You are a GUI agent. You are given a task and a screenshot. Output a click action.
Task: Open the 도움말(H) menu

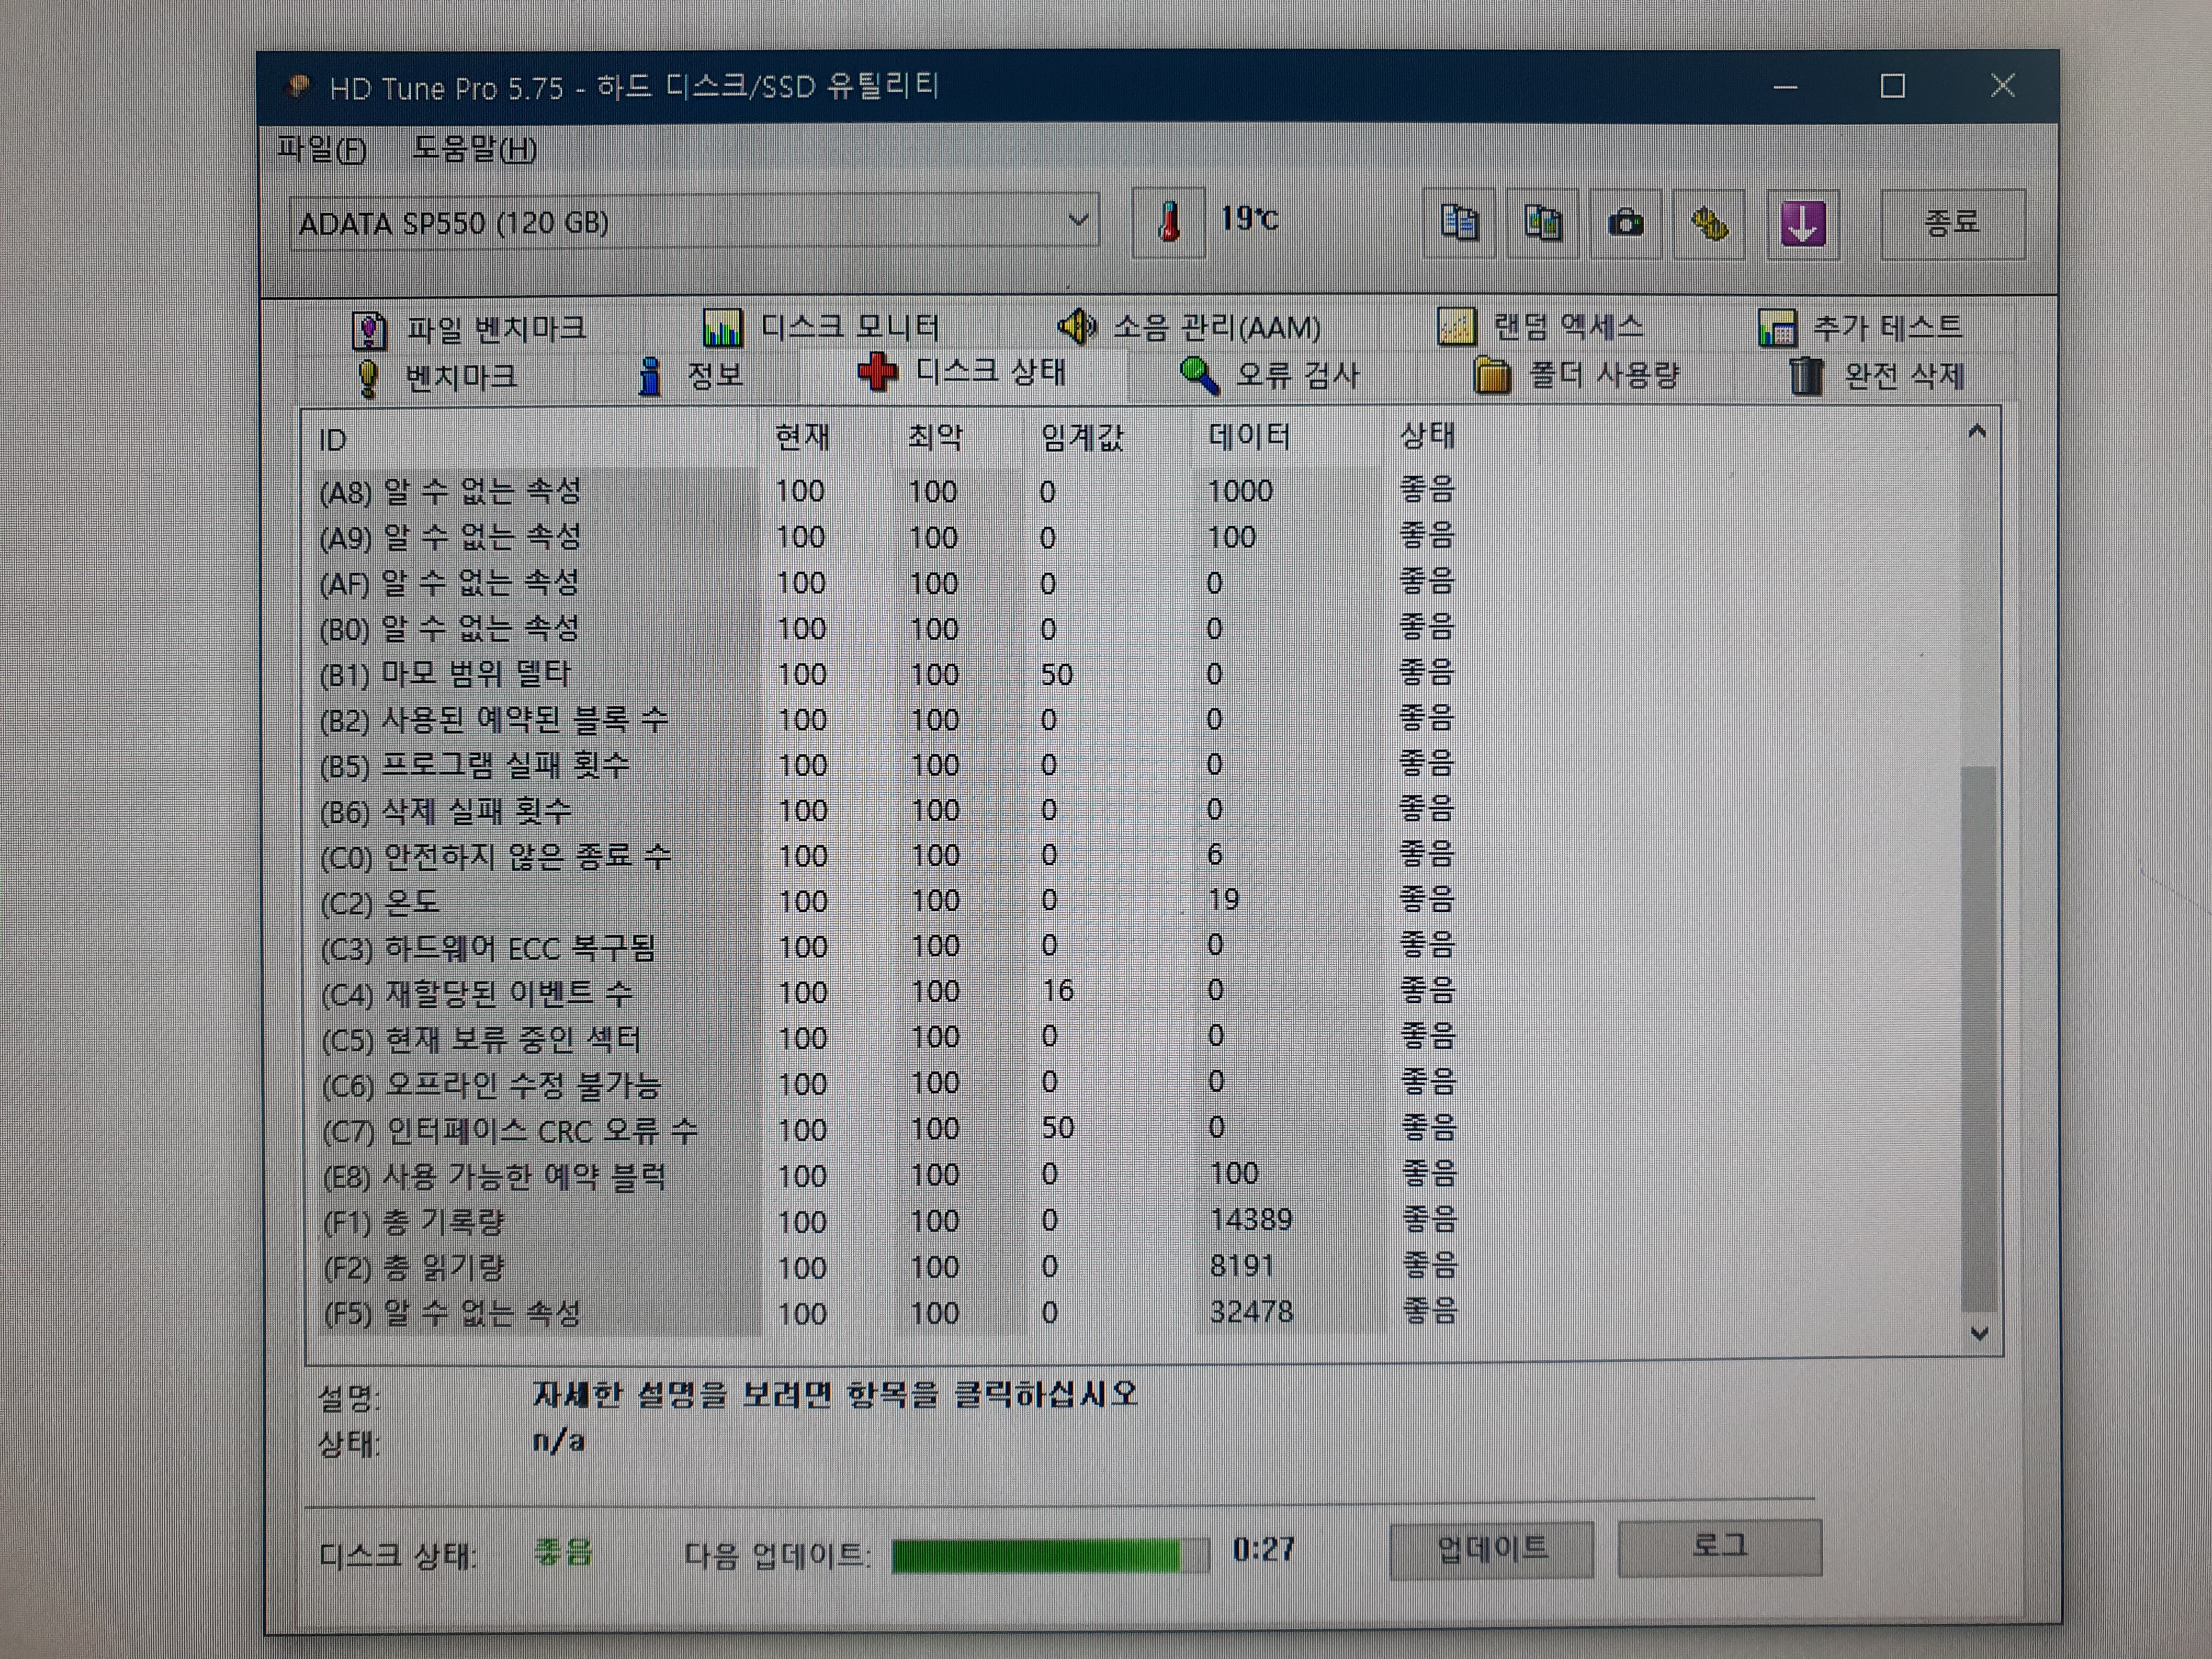[474, 149]
